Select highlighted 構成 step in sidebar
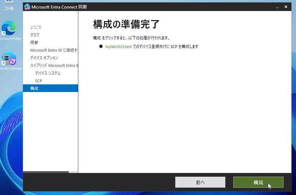The height and width of the screenshot is (195, 296). 50,88
